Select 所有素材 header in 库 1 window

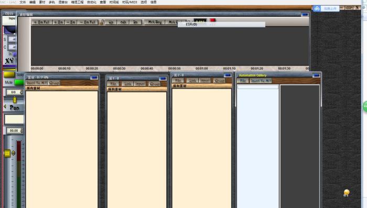pyautogui.click(x=137, y=89)
